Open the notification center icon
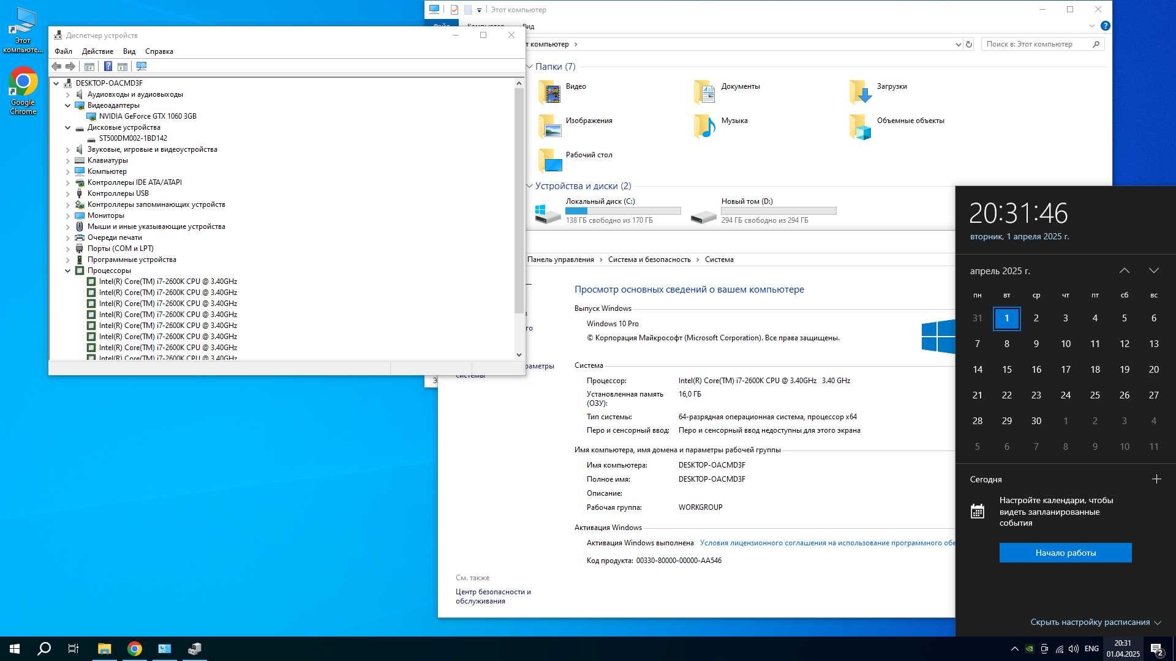1176x661 pixels. [x=1157, y=649]
